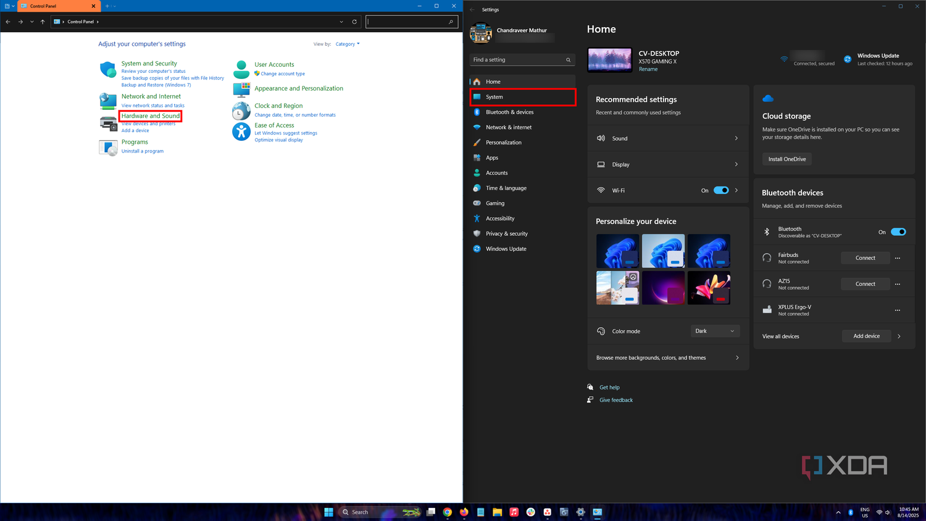
Task: Open File Explorer from the taskbar
Action: (x=497, y=512)
